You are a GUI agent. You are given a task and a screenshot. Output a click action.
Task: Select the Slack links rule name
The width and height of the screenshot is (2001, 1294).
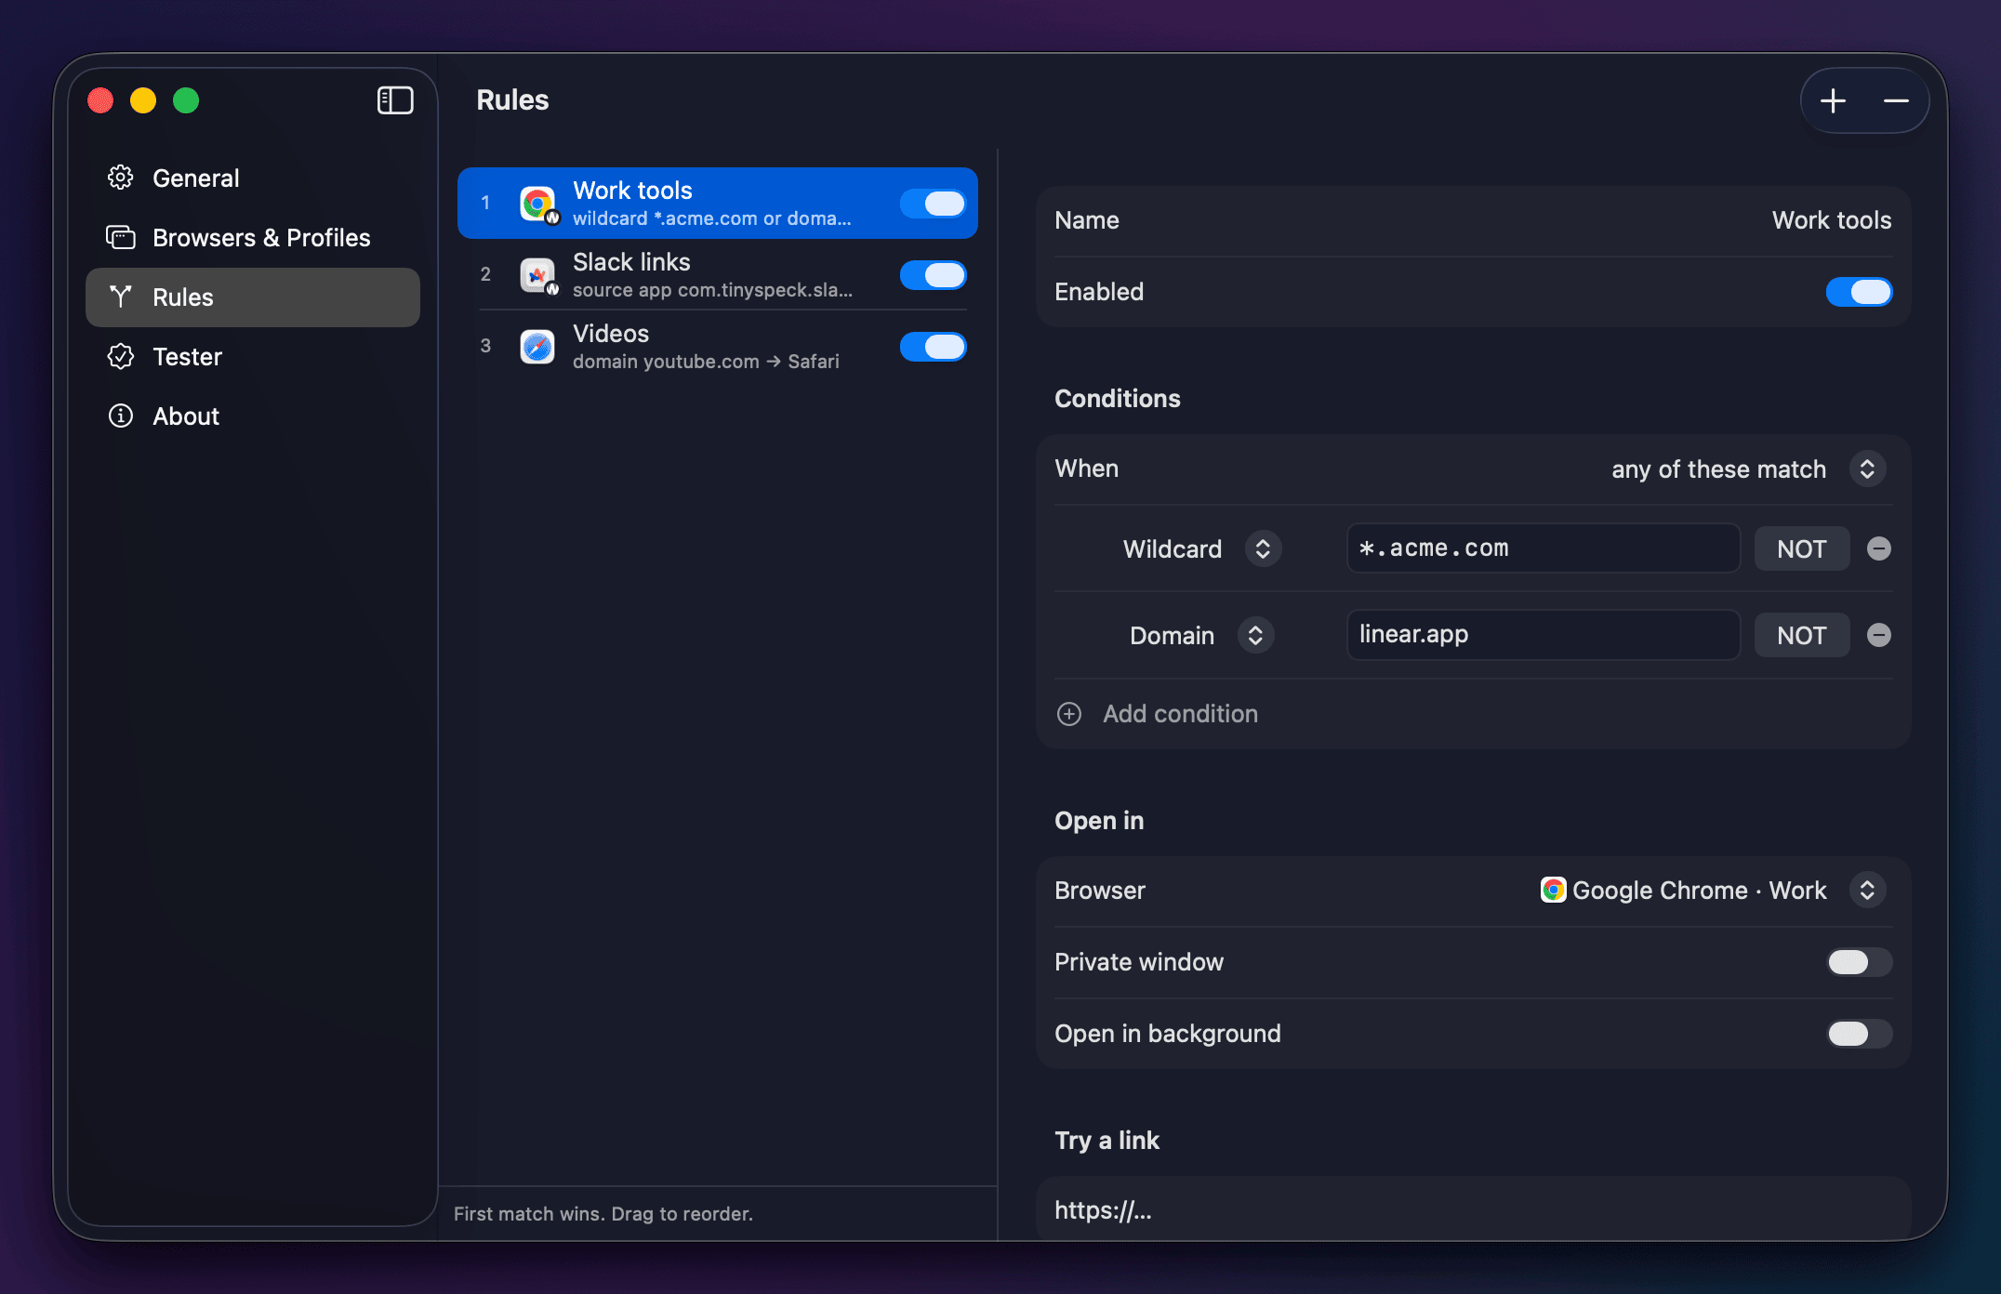point(631,262)
